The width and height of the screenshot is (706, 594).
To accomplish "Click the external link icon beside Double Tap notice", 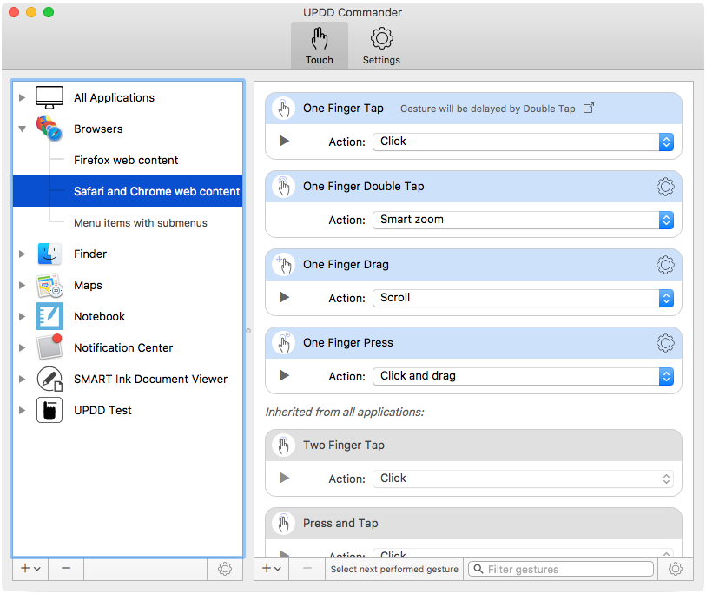I will pyautogui.click(x=589, y=109).
